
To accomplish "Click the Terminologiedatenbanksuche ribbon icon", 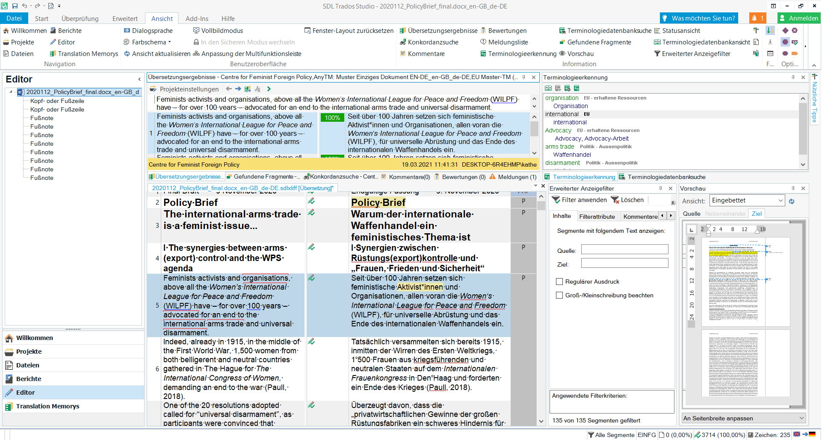I will pyautogui.click(x=562, y=31).
